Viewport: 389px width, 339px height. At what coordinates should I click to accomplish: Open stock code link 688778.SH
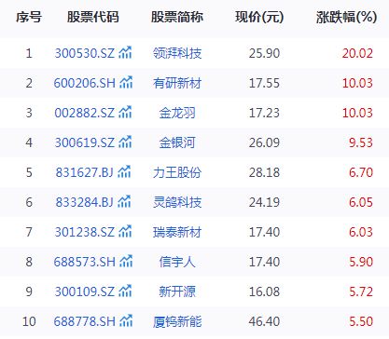point(85,321)
